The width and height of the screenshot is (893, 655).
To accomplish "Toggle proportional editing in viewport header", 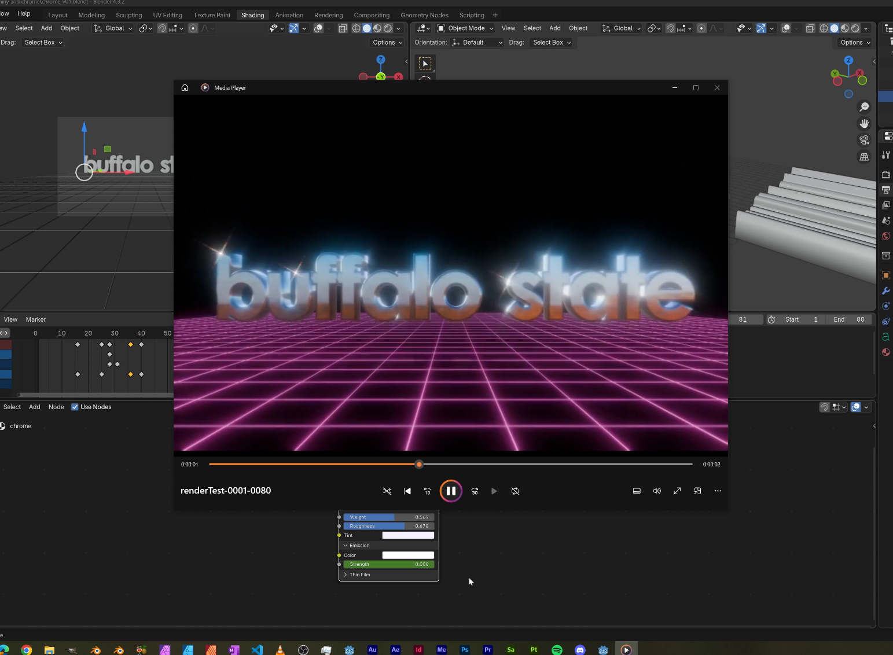I will click(193, 28).
